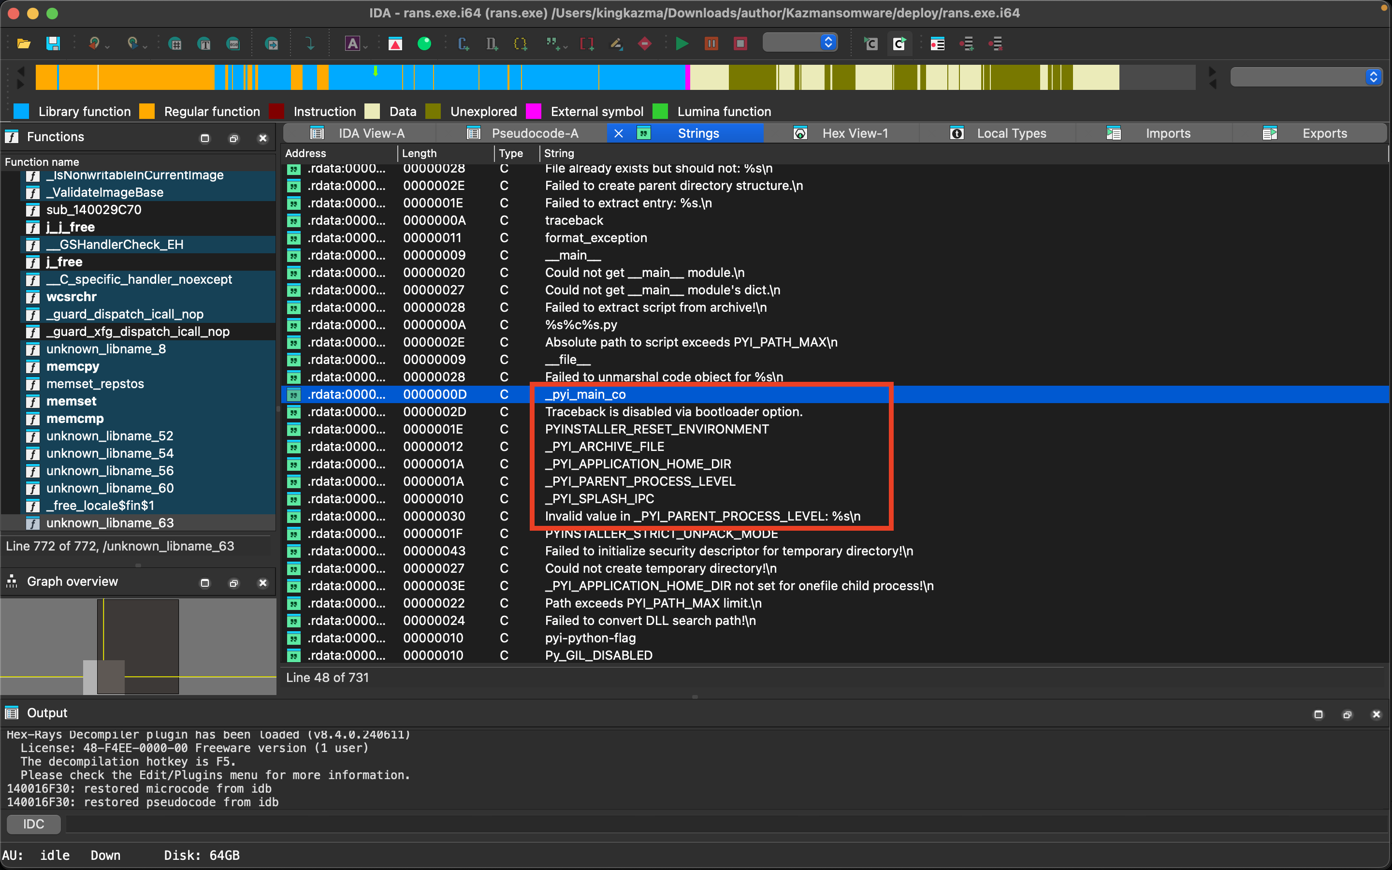Click the IDC command language button
The height and width of the screenshot is (870, 1392).
pyautogui.click(x=33, y=824)
